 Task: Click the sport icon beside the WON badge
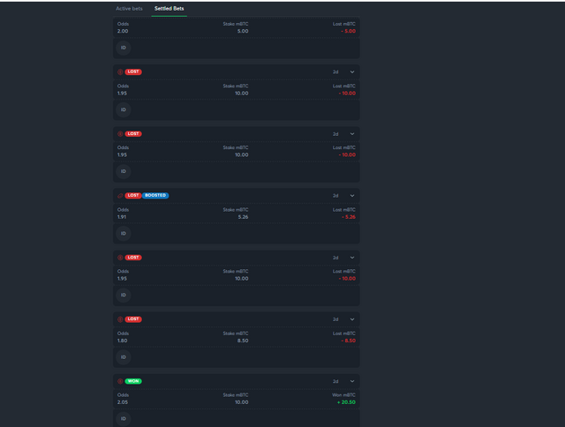click(120, 381)
